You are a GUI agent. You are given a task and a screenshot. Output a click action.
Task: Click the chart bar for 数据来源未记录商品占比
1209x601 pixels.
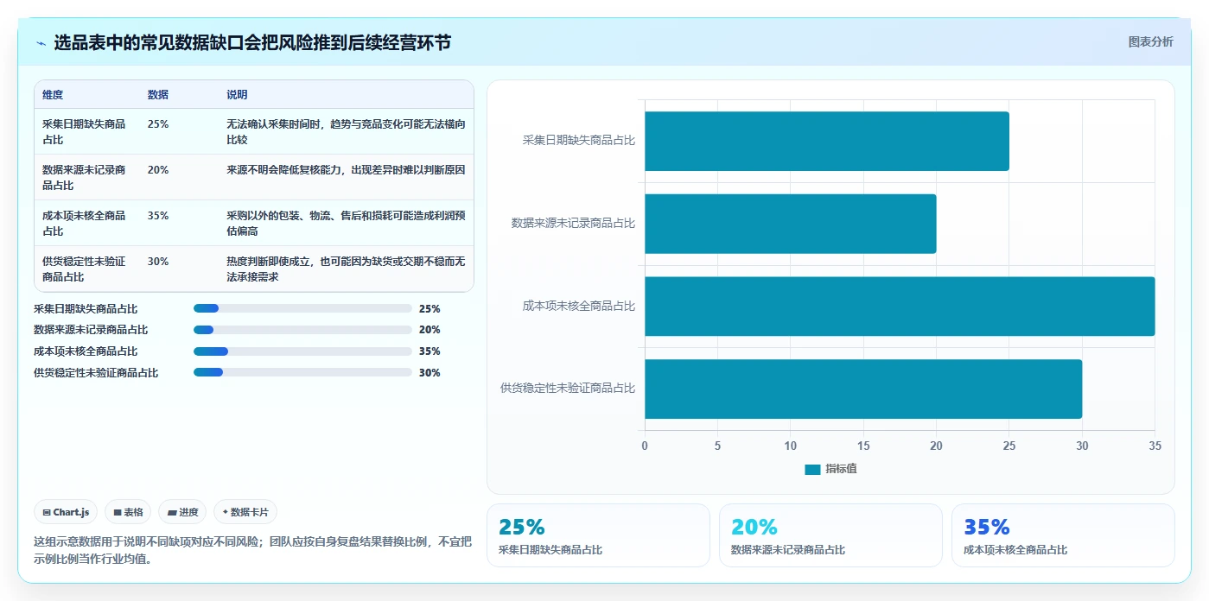click(791, 224)
